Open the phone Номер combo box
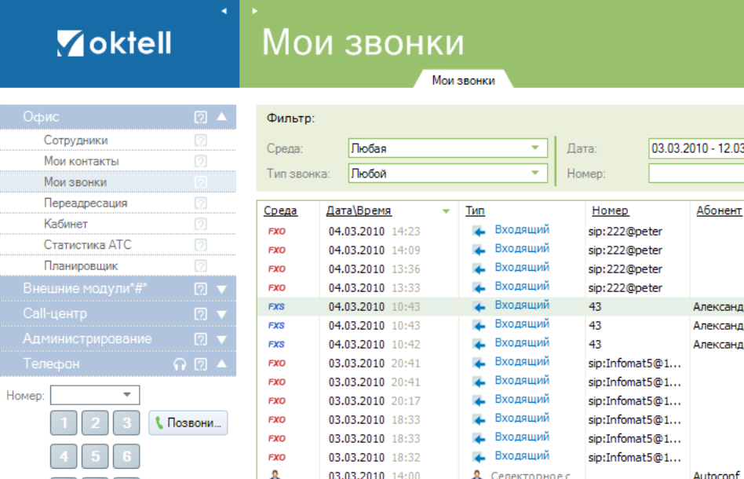The image size is (744, 479). tap(126, 395)
